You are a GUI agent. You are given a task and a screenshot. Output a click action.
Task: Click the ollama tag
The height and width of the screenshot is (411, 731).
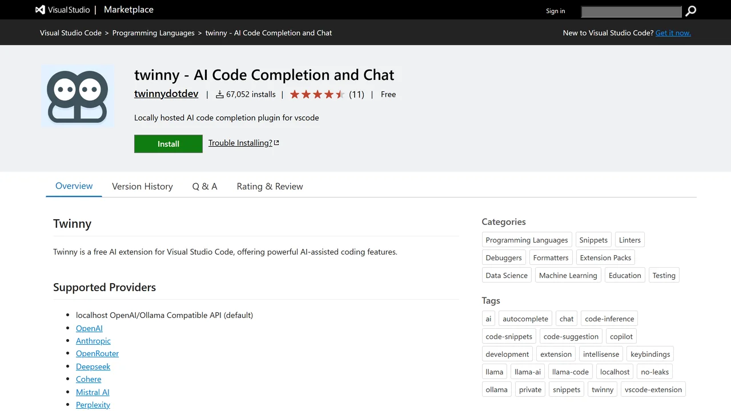497,389
